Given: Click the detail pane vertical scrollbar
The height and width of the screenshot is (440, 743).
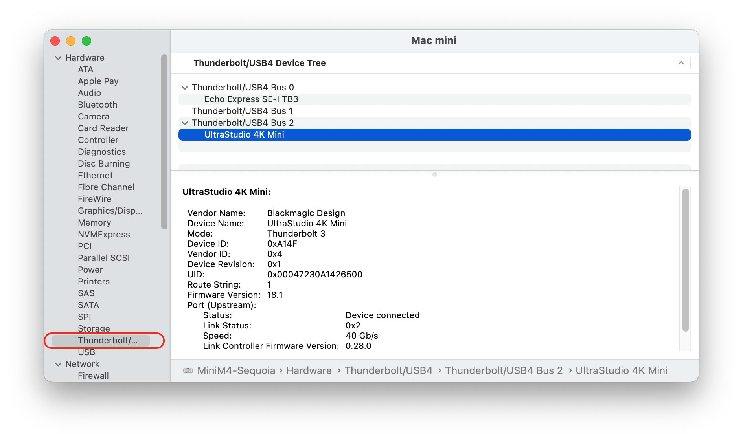Looking at the screenshot, I should 685,260.
